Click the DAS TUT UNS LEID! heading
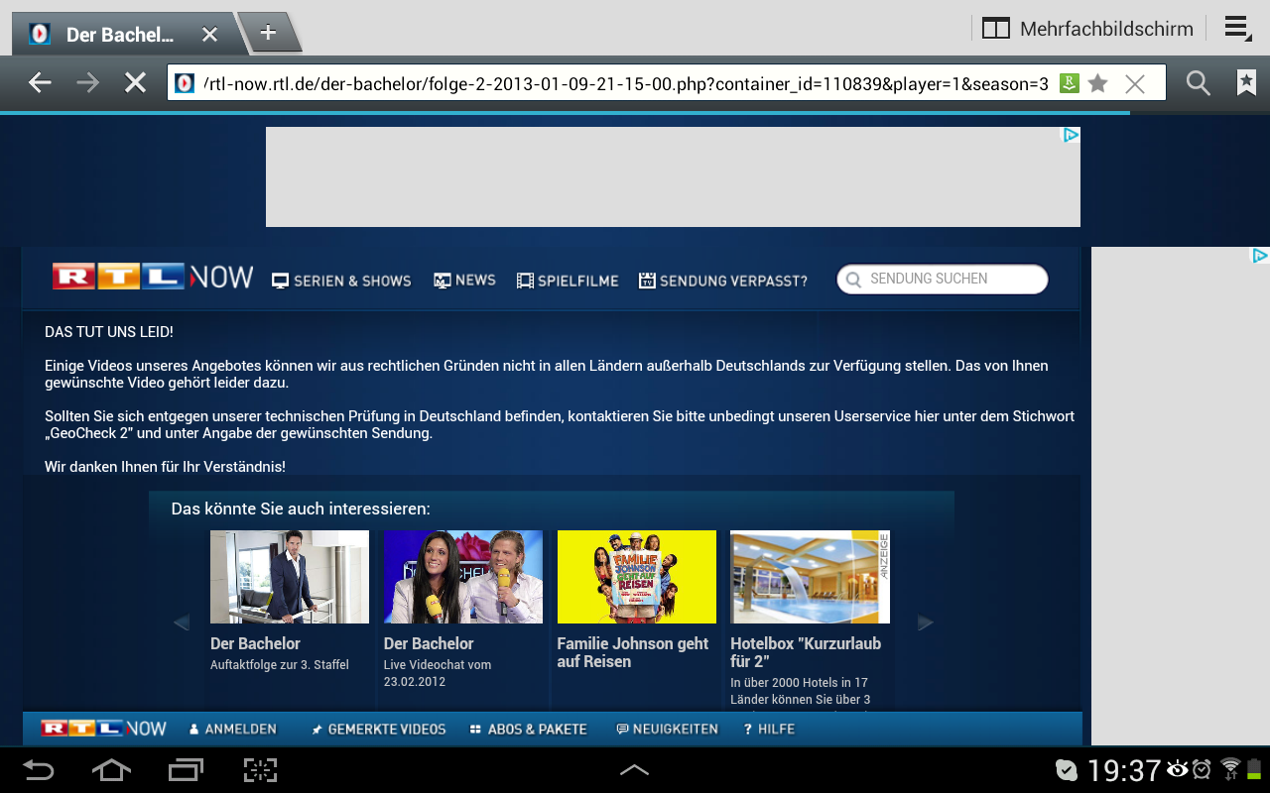The width and height of the screenshot is (1270, 793). 109,332
